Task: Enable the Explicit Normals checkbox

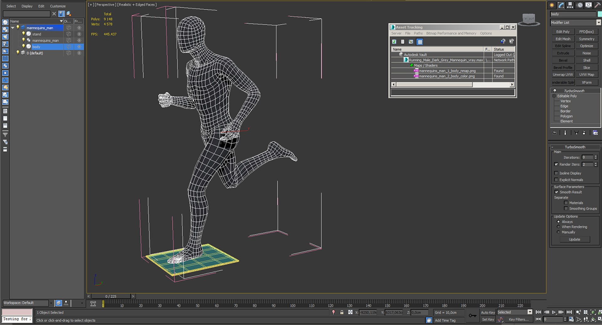Action: tap(556, 180)
